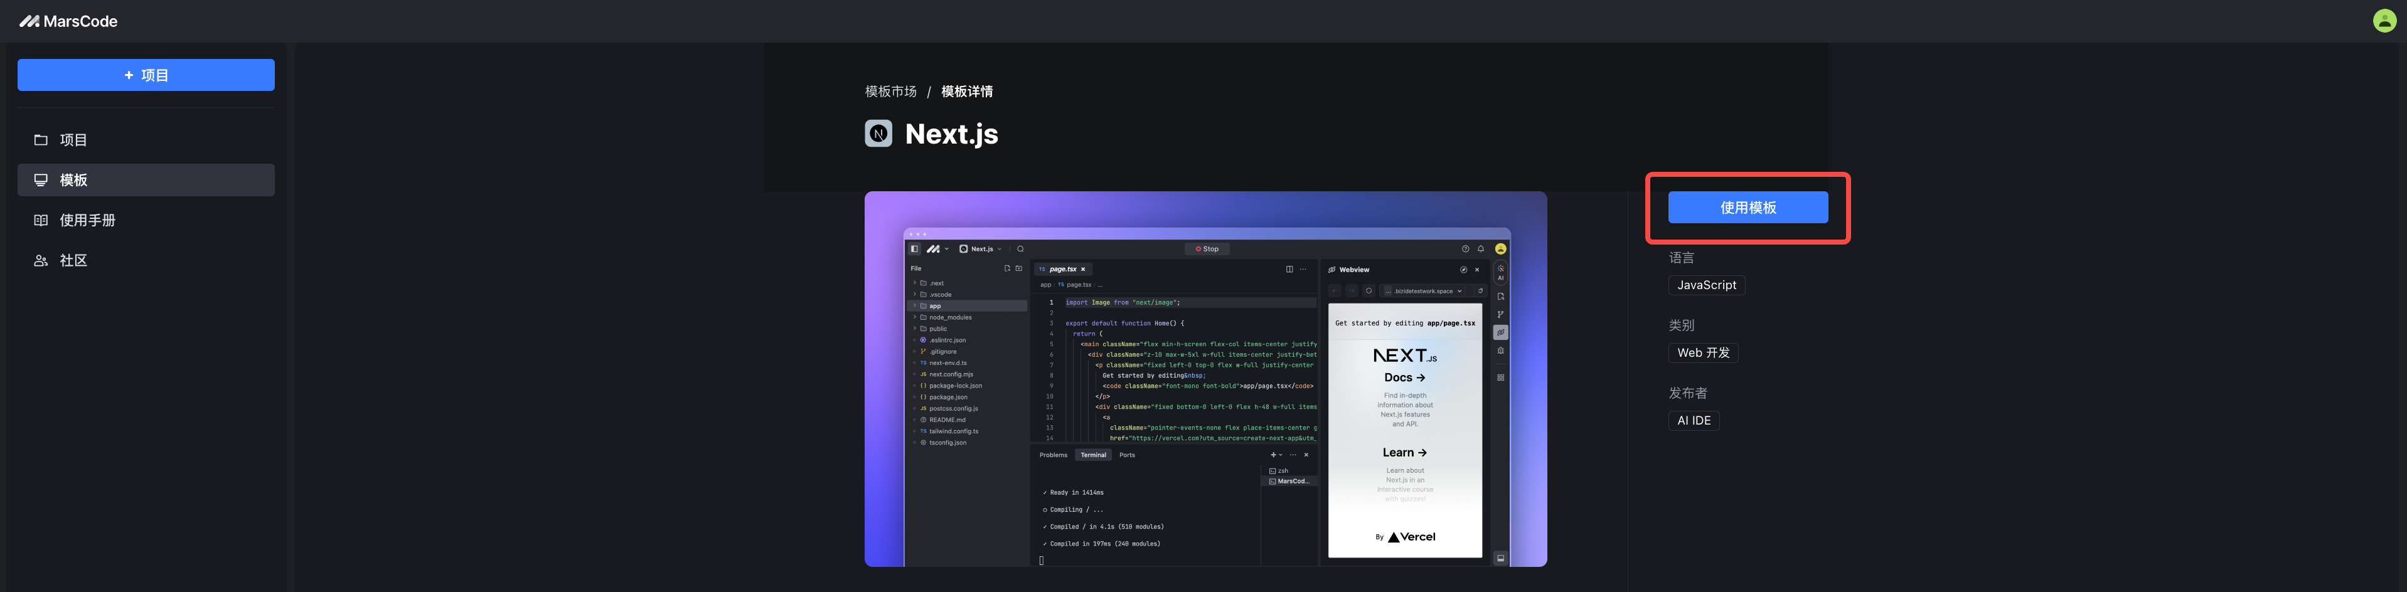
Task: Click the folder icon beside 项目
Action: tap(41, 140)
